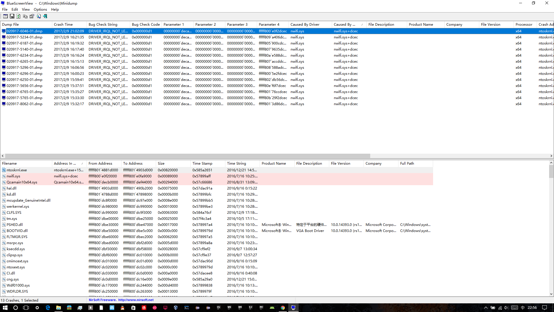Open the Windows Start menu

[5, 308]
